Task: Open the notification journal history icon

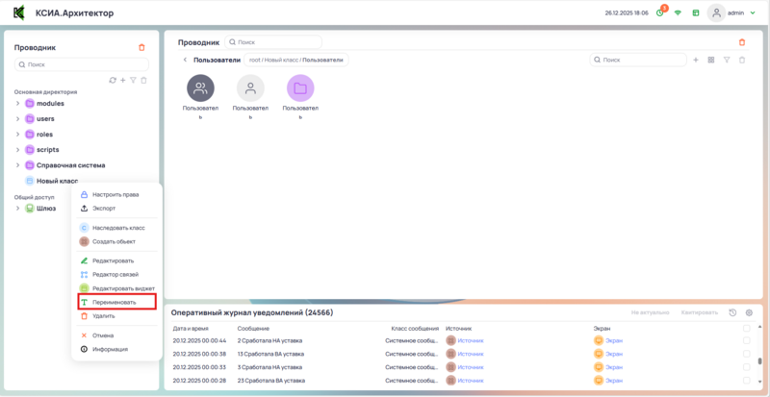Action: [x=733, y=312]
